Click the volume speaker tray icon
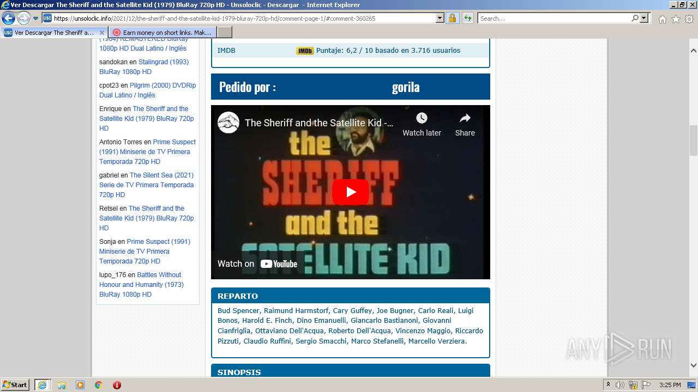This screenshot has width=698, height=392. pos(620,385)
